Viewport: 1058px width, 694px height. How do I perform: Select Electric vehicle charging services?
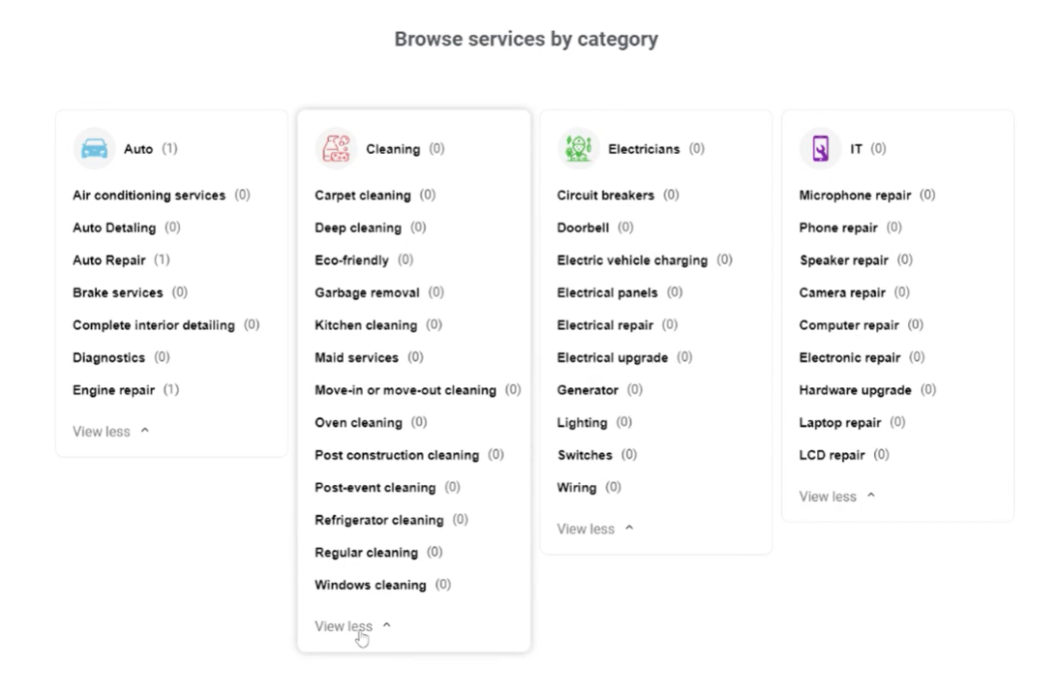click(632, 259)
